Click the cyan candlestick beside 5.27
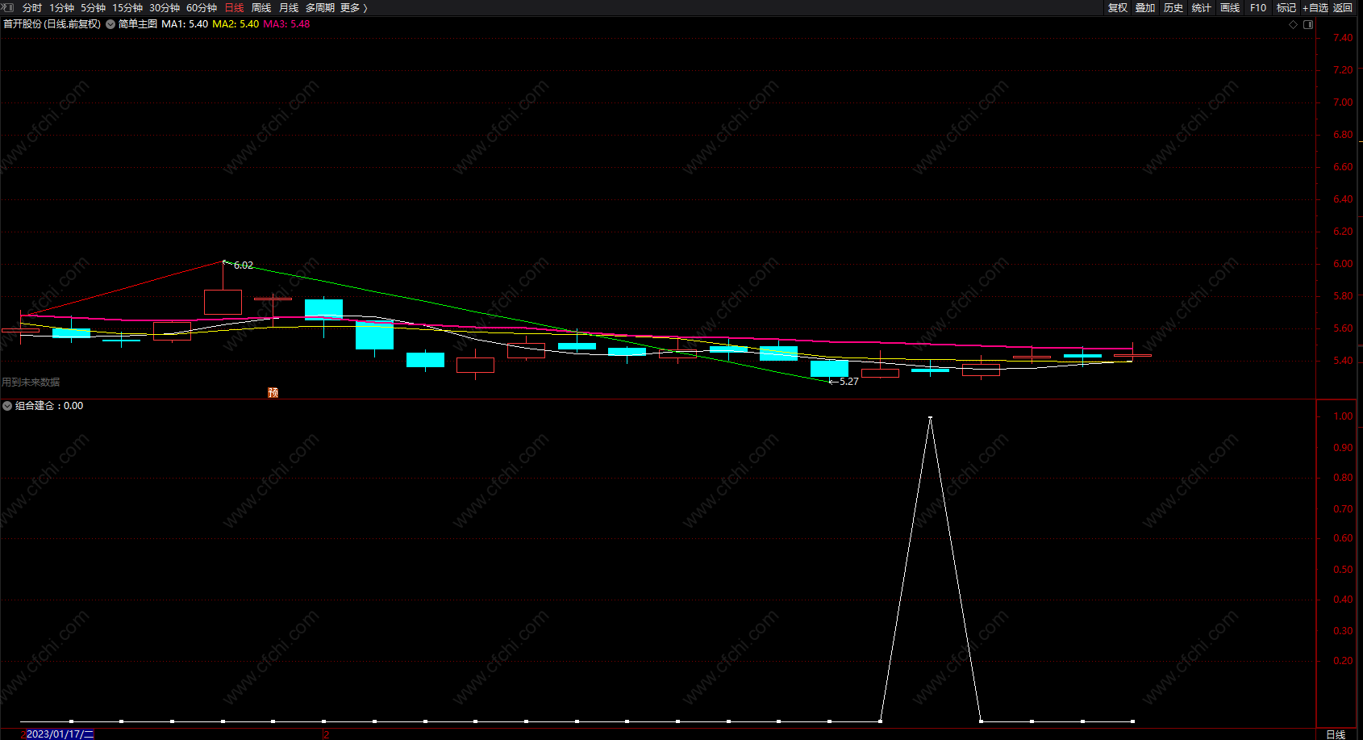Screen dimensions: 1363x740 point(829,369)
